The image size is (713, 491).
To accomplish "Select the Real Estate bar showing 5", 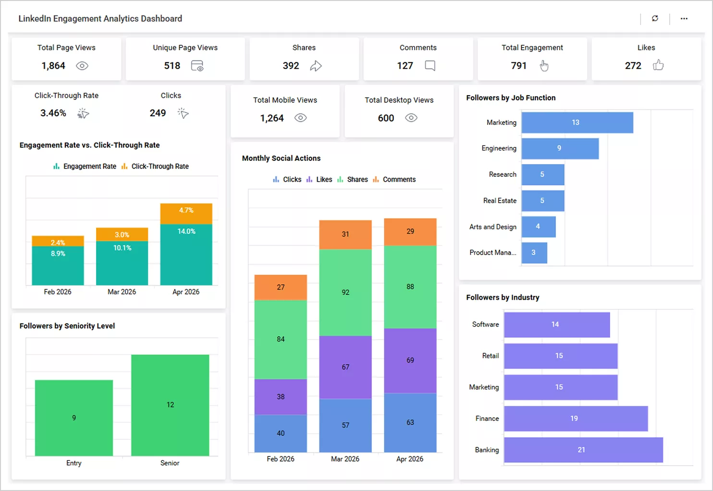I will 543,201.
